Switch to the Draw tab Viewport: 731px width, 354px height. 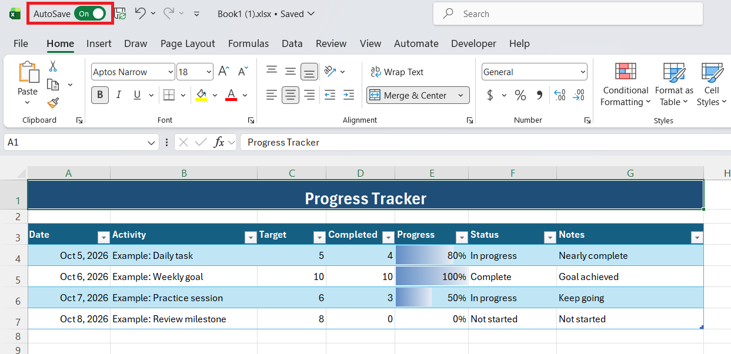[136, 43]
